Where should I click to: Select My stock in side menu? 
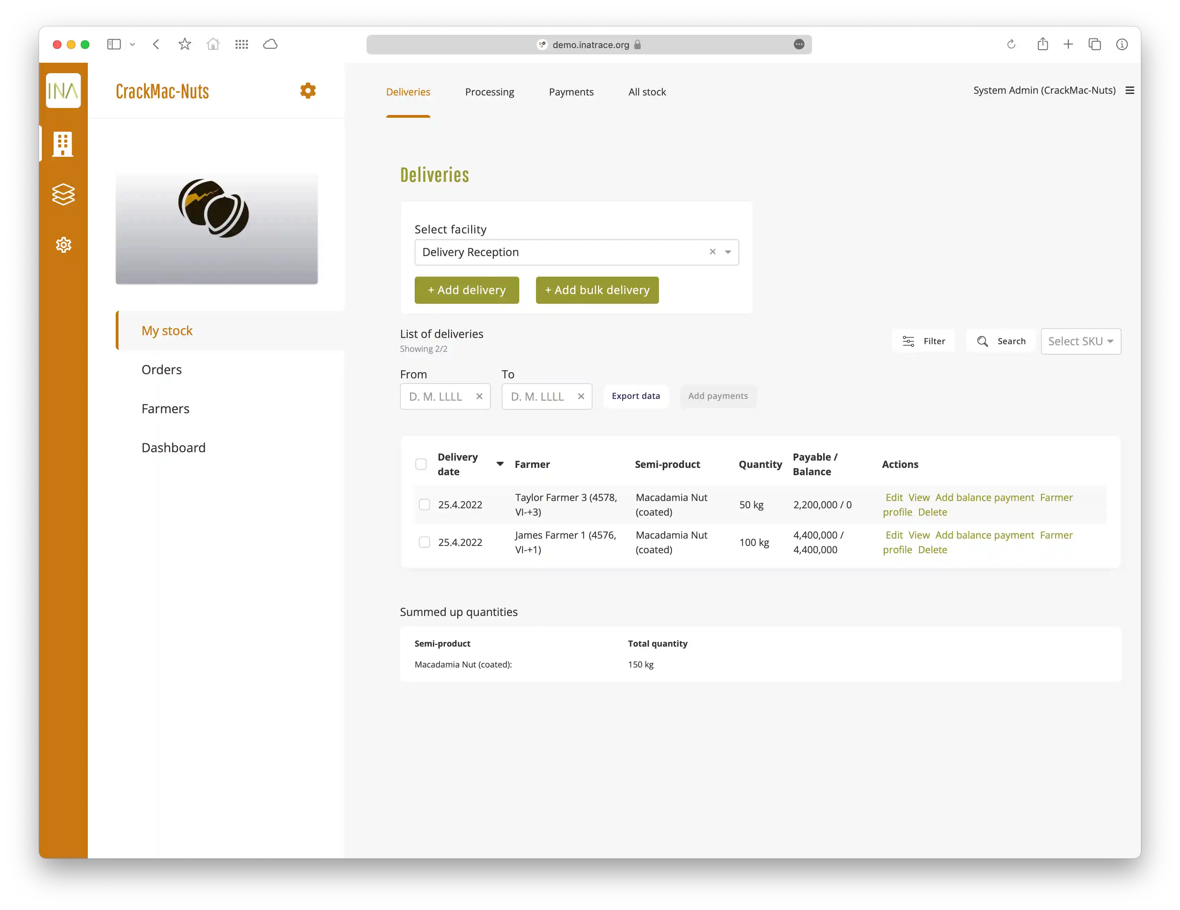coord(230,331)
